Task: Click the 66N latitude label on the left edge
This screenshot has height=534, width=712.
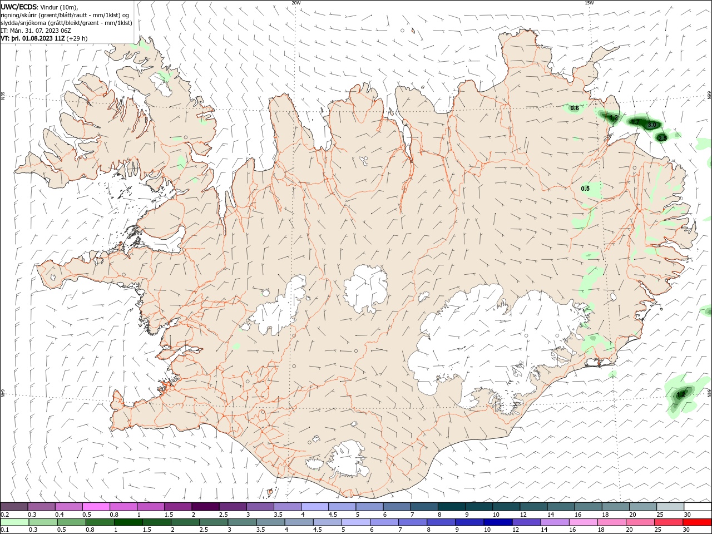Action: [3, 96]
